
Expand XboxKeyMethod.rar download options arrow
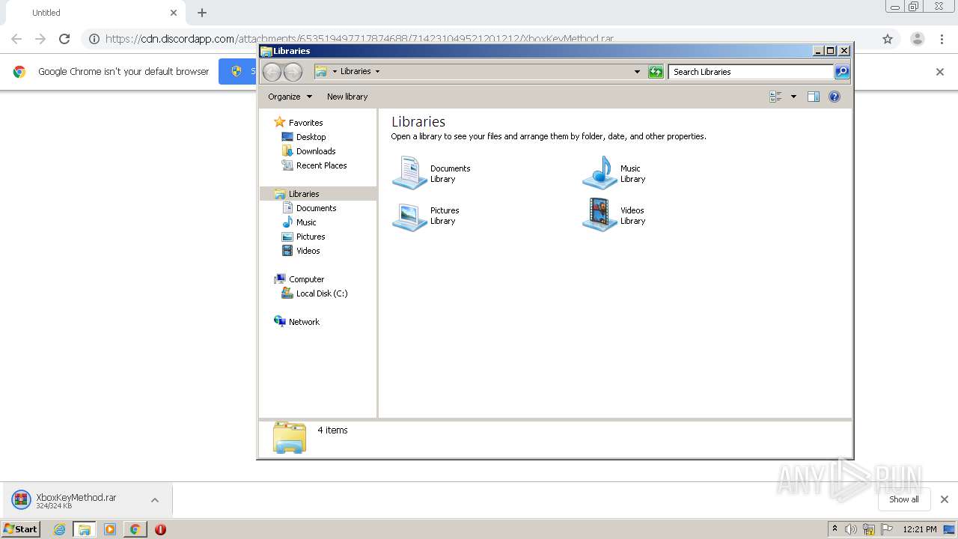coord(154,500)
